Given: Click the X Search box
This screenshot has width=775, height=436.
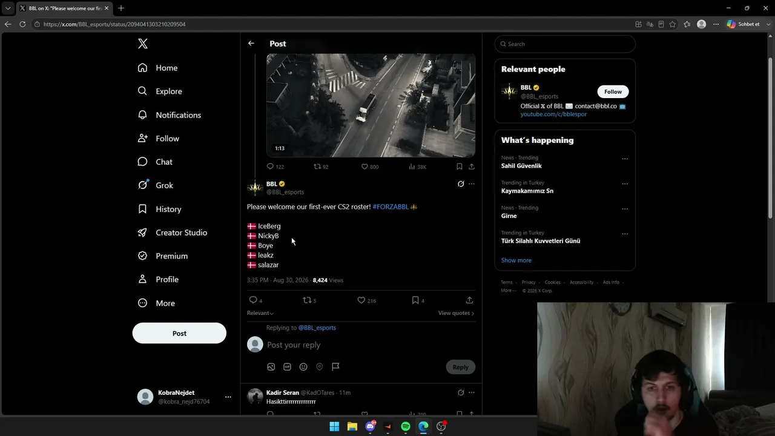Looking at the screenshot, I should click(565, 44).
